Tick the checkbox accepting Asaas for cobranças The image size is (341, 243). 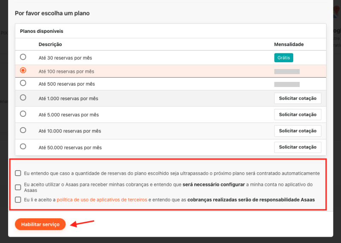(18, 187)
